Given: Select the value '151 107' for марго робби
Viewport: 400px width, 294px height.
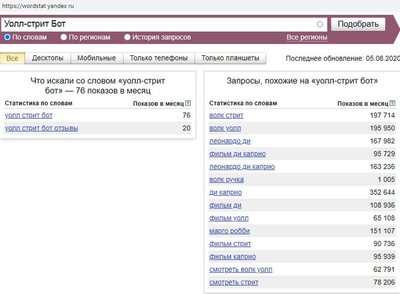Looking at the screenshot, I should 382,231.
